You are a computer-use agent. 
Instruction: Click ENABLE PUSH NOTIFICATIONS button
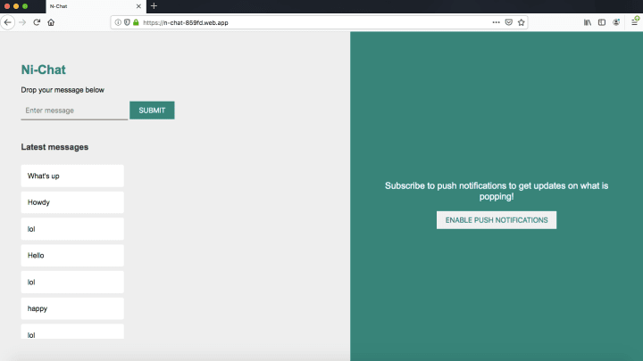click(497, 220)
